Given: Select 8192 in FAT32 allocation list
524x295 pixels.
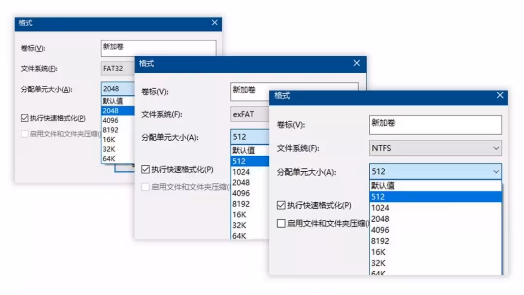Looking at the screenshot, I should pyautogui.click(x=118, y=130).
